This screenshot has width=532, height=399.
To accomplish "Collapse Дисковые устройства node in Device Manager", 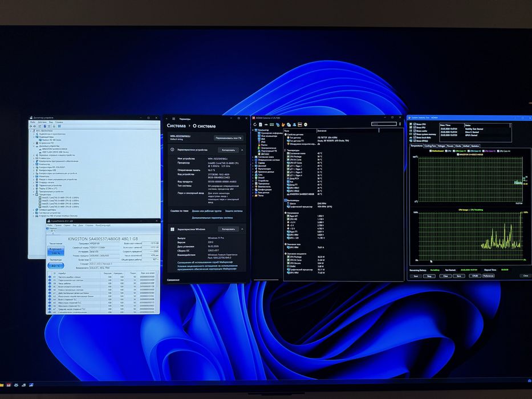I will pos(34,146).
